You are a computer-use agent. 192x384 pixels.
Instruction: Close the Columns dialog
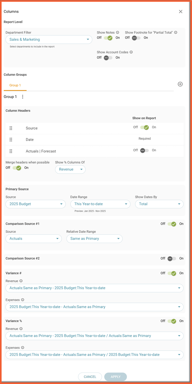(x=181, y=11)
